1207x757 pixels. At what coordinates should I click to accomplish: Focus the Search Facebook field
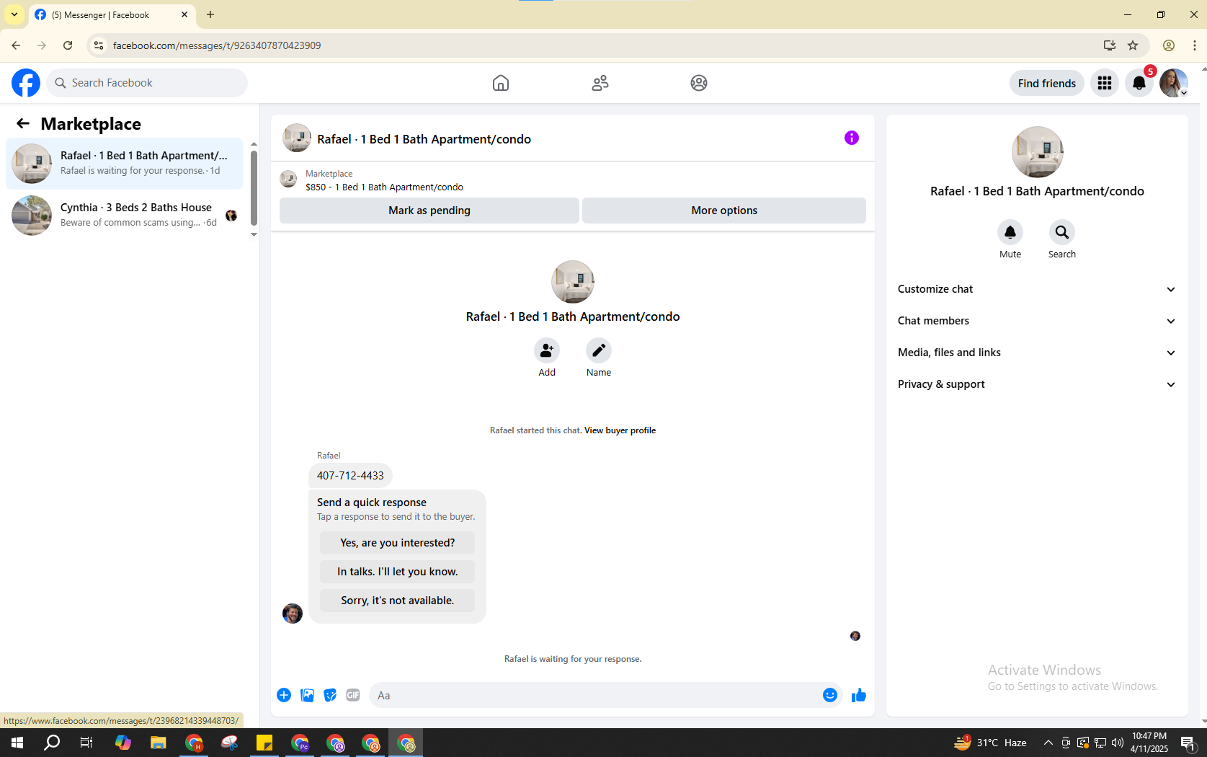coord(147,83)
